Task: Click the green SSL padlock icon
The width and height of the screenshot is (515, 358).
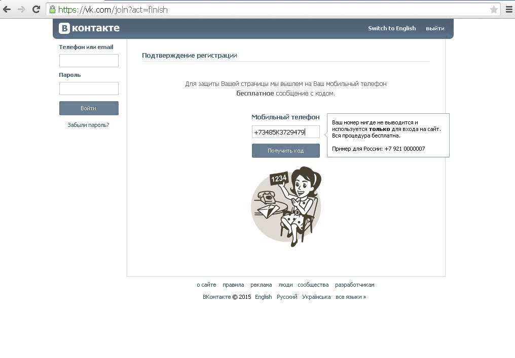Action: coord(52,10)
